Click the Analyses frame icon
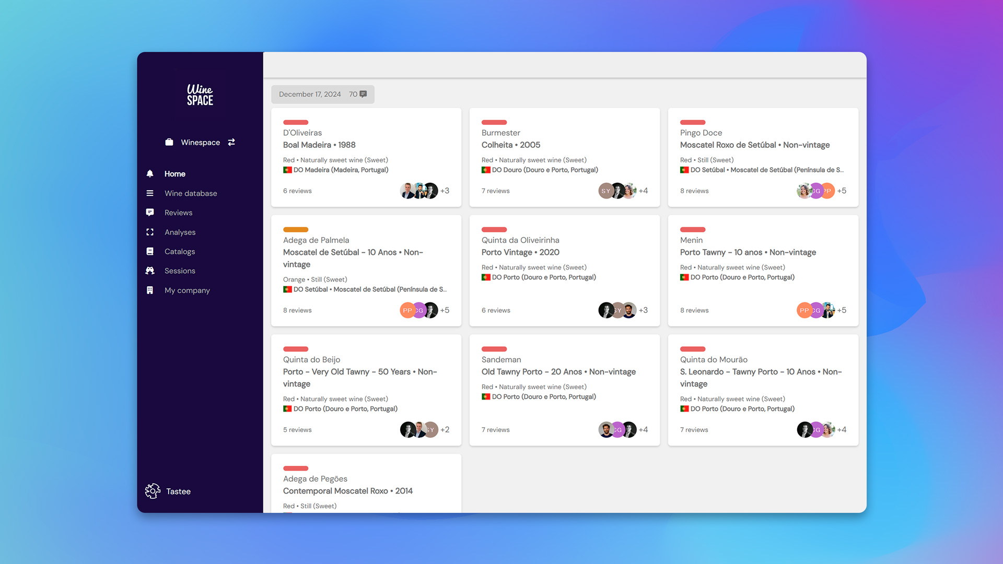1003x564 pixels. [x=150, y=232]
